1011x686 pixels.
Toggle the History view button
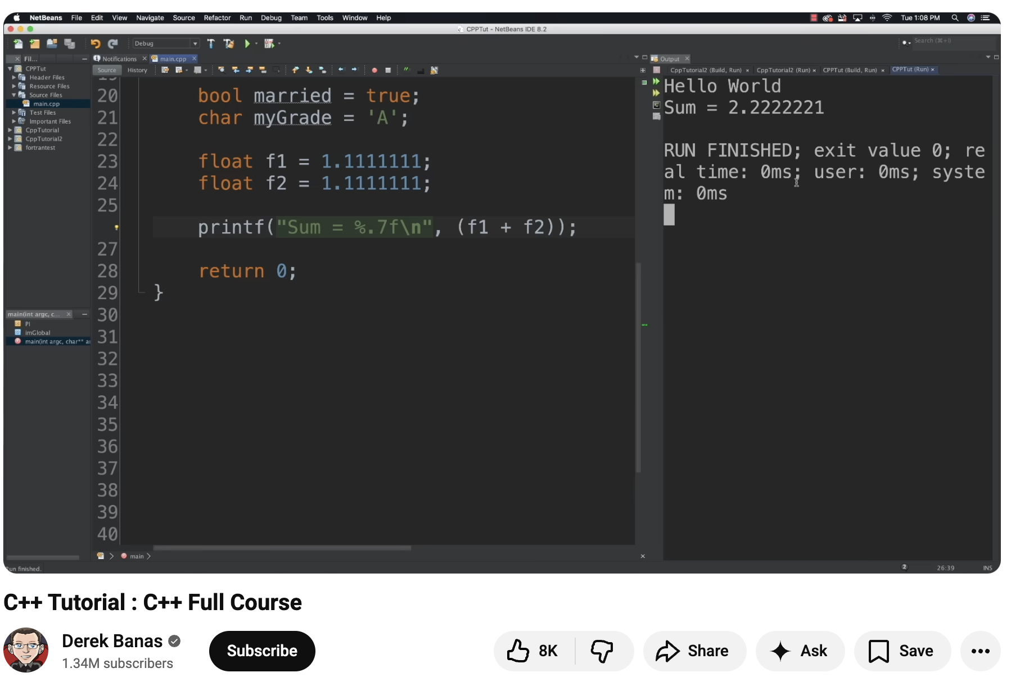[137, 70]
